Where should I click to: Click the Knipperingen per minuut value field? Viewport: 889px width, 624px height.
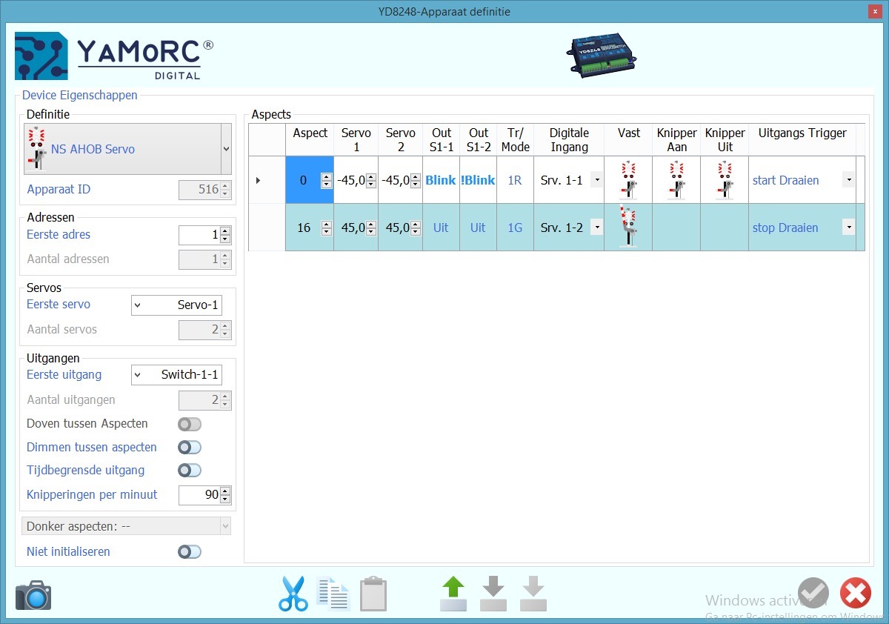pyautogui.click(x=199, y=495)
